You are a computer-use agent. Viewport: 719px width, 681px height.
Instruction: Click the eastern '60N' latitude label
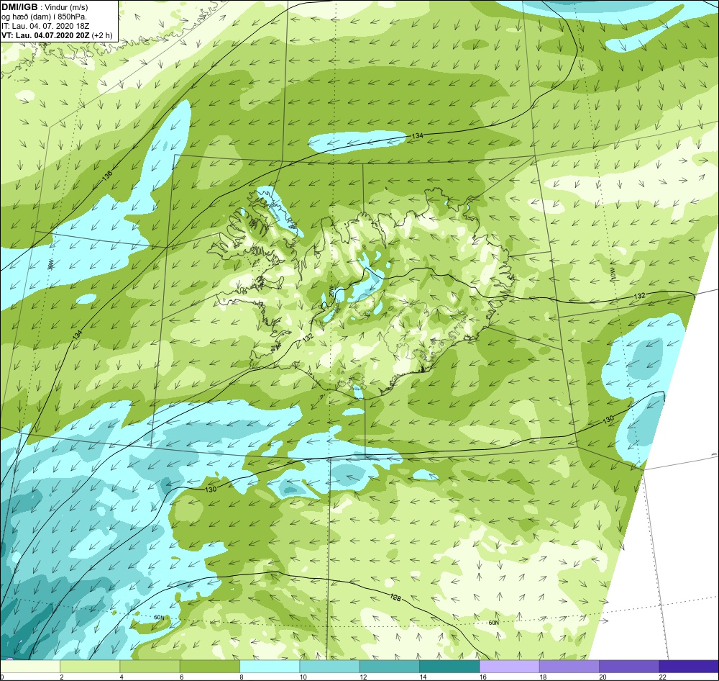[493, 623]
